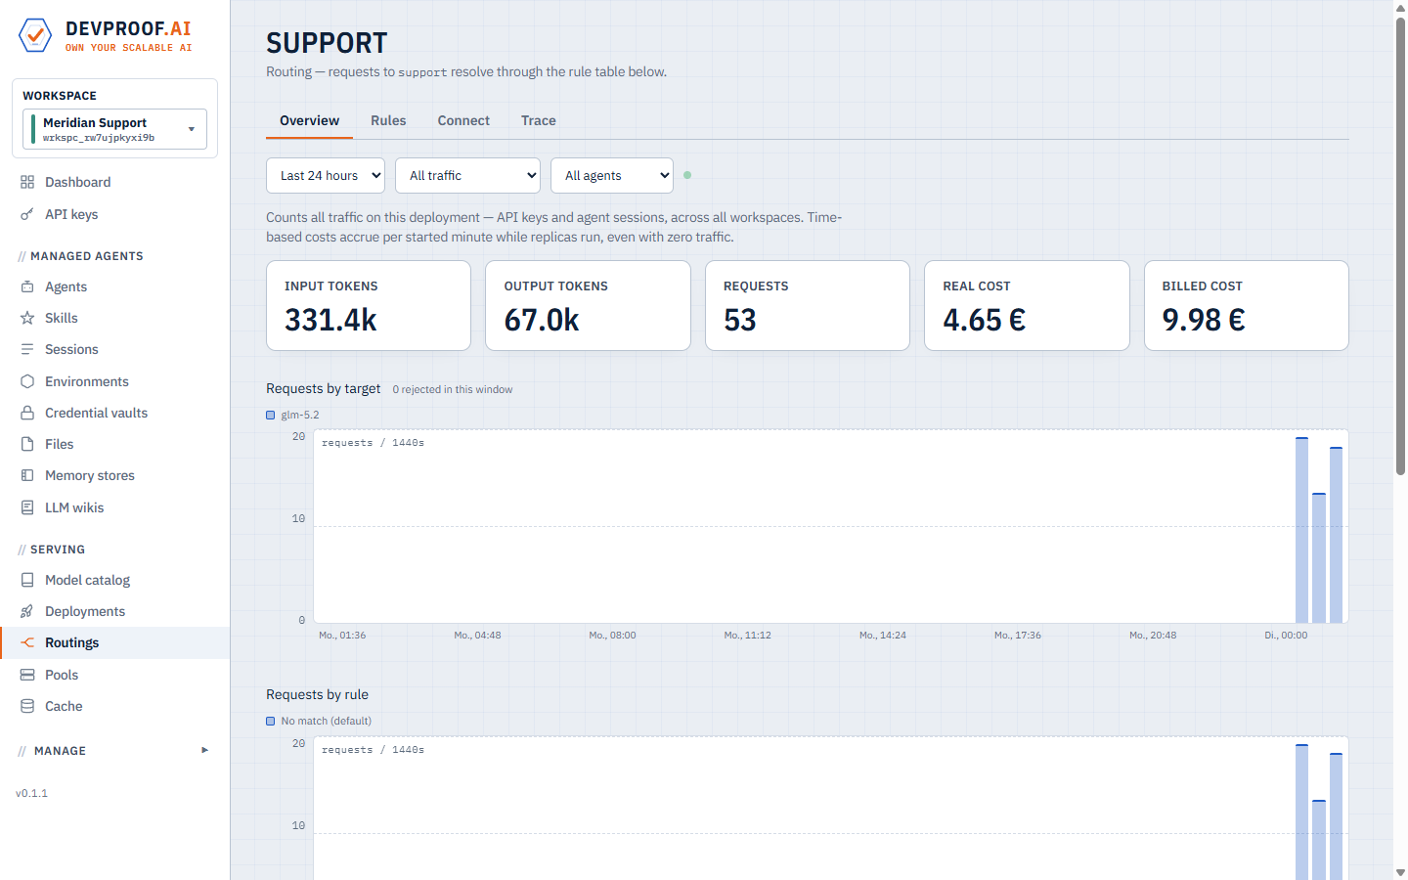
Task: Click the green live status dot
Action: 687,175
